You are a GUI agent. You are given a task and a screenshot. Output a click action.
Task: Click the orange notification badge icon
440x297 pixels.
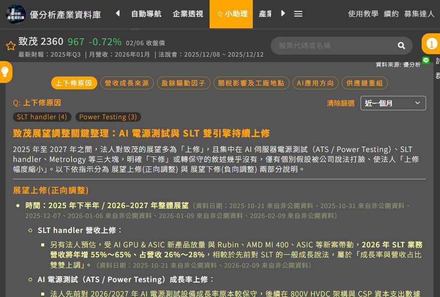[x=431, y=44]
